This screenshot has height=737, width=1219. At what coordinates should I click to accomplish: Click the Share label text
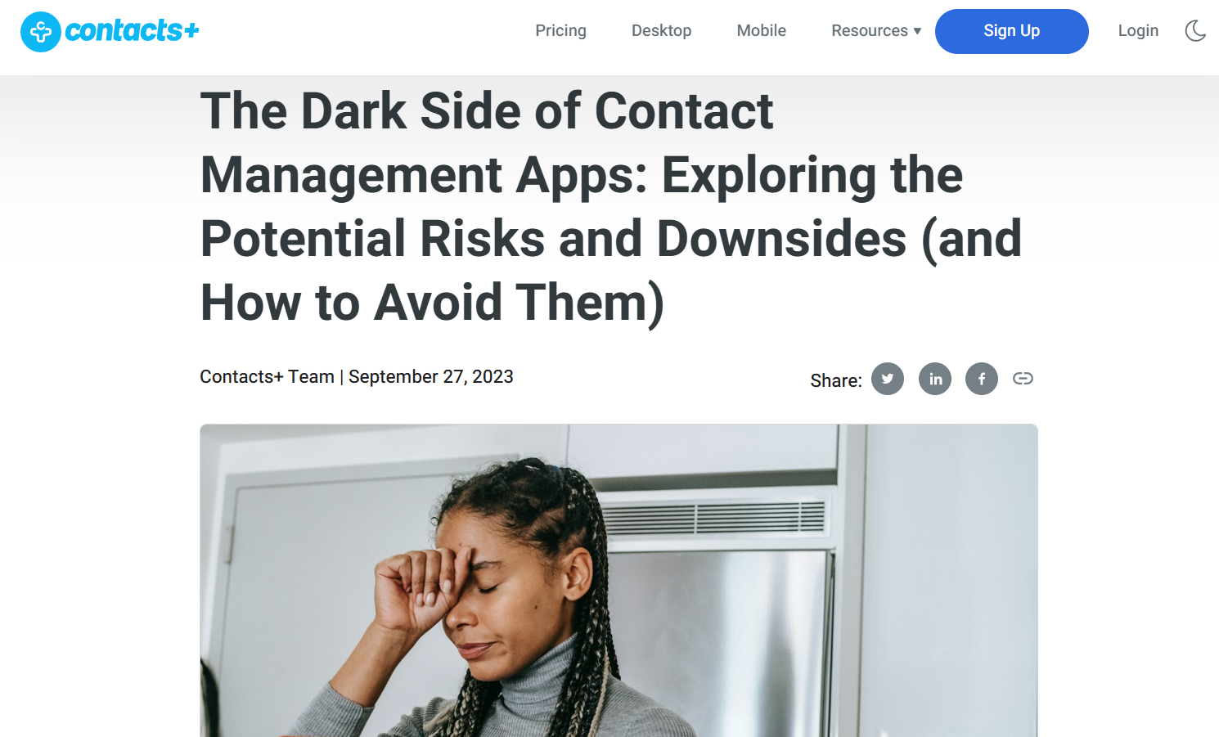835,380
